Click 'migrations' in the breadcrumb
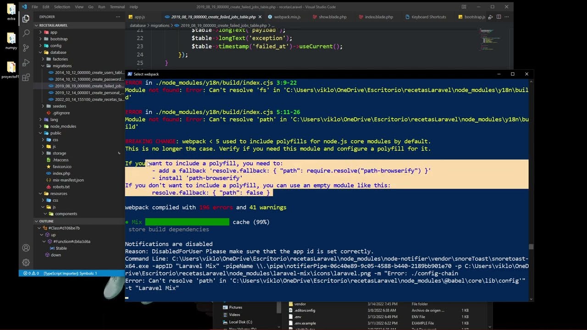 (160, 26)
